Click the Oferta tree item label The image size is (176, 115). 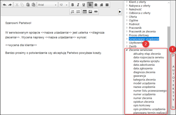133,17
